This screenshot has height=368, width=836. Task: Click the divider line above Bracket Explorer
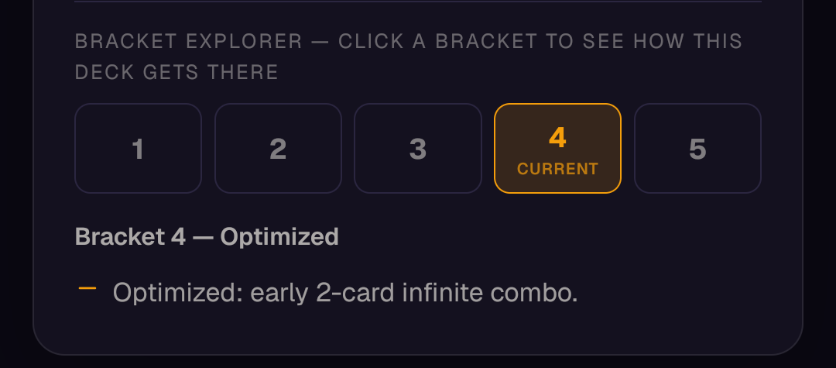[418, 2]
